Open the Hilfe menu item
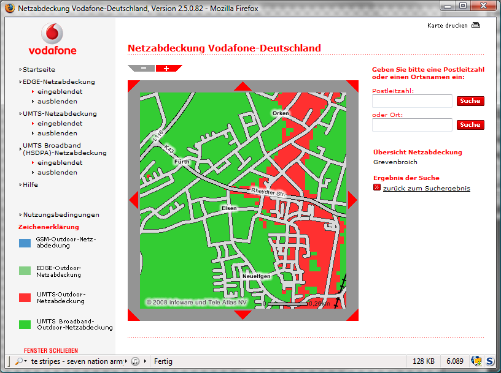Image resolution: width=501 pixels, height=373 pixels. tap(30, 184)
